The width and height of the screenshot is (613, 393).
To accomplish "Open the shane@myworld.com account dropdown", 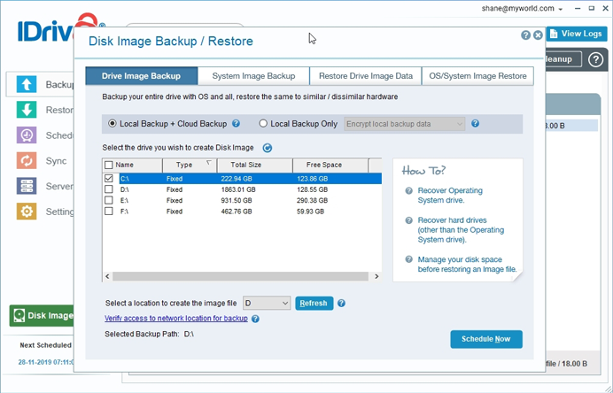I will [522, 9].
